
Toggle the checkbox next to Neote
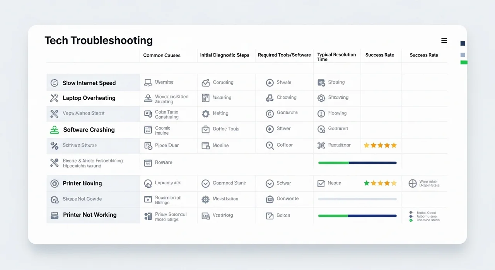pos(321,183)
